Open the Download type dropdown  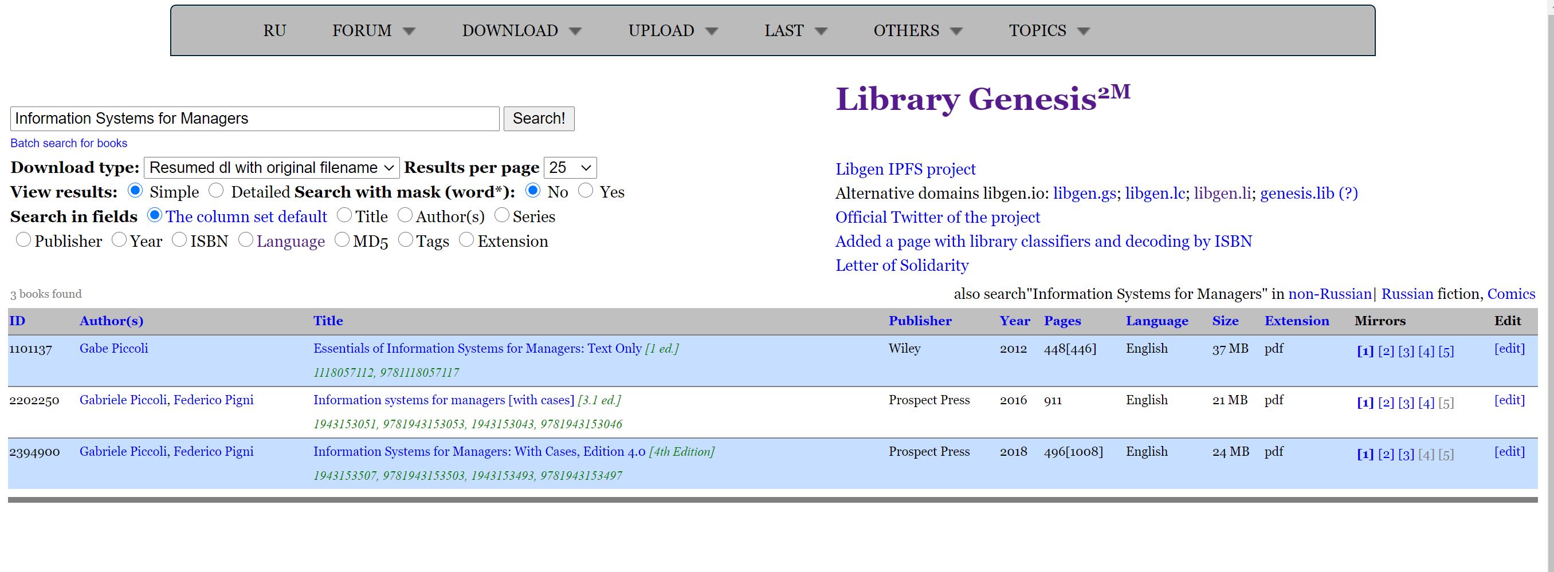click(272, 168)
